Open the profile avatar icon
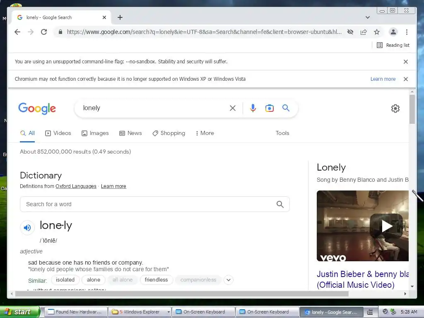The height and width of the screenshot is (318, 424). [x=393, y=32]
